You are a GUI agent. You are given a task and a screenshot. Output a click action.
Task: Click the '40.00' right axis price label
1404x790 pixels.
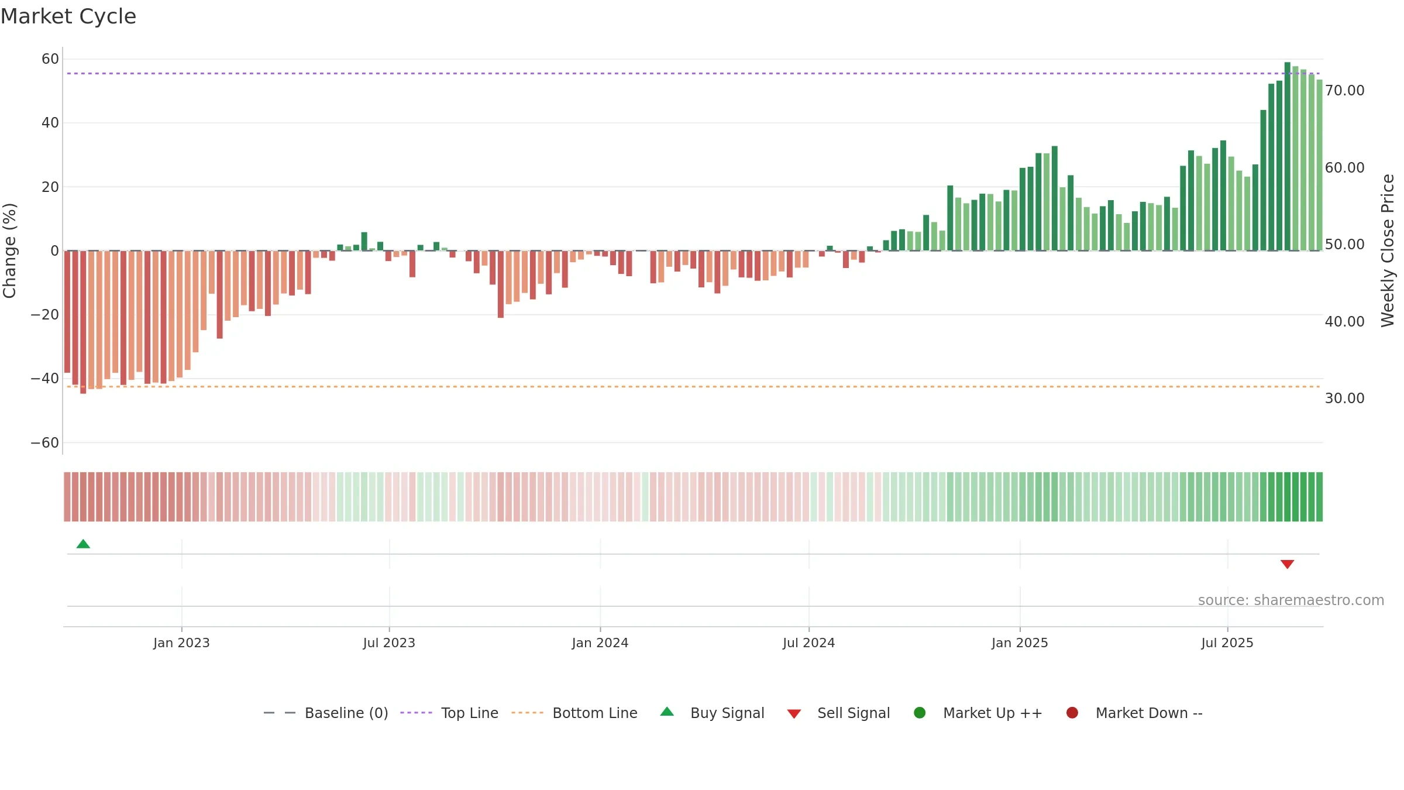(1345, 322)
